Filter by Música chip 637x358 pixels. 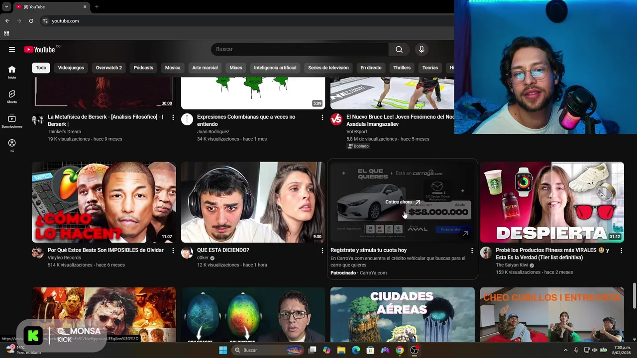[x=173, y=68]
